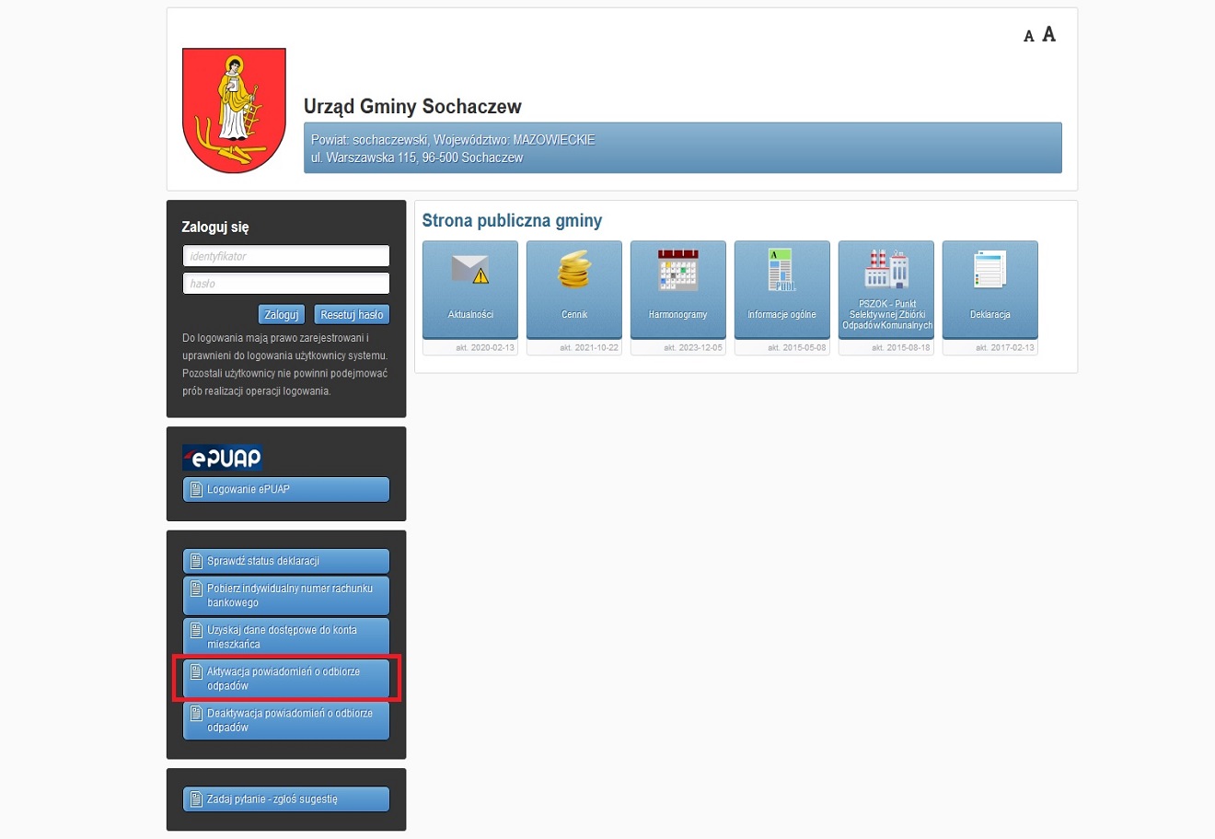Open the Cennik coins tile
This screenshot has height=839, width=1215.
[x=574, y=289]
